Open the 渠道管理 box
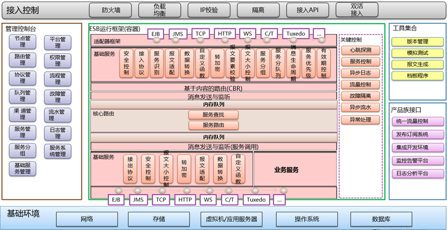This screenshot has width=447, height=230. click(23, 114)
